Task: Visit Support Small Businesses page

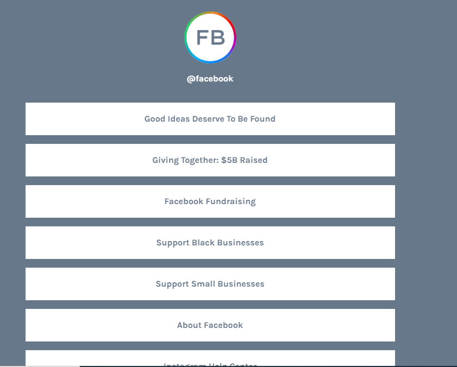Action: click(x=210, y=284)
